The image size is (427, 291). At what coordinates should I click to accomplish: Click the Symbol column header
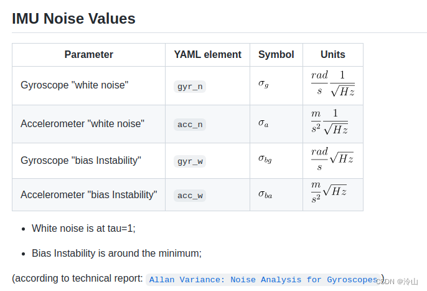pos(276,55)
